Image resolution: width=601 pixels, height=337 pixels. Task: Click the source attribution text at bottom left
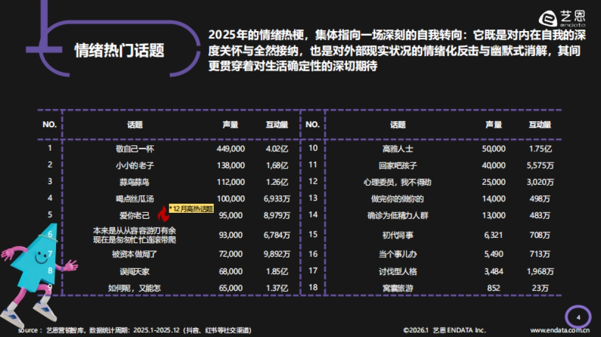click(135, 330)
